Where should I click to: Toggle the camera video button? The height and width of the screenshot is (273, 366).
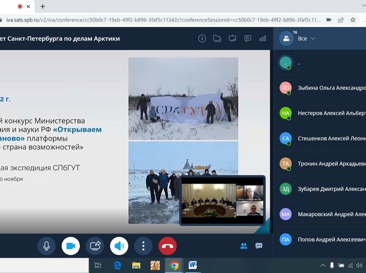click(x=70, y=246)
